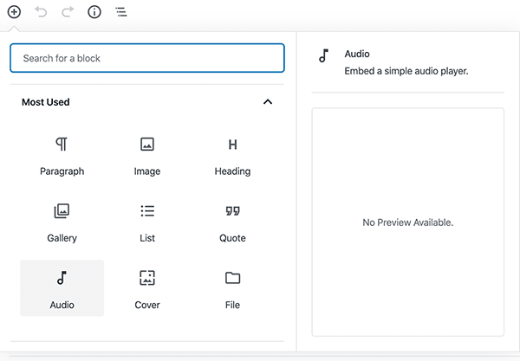Collapse the Most Used section chevron

pos(268,102)
